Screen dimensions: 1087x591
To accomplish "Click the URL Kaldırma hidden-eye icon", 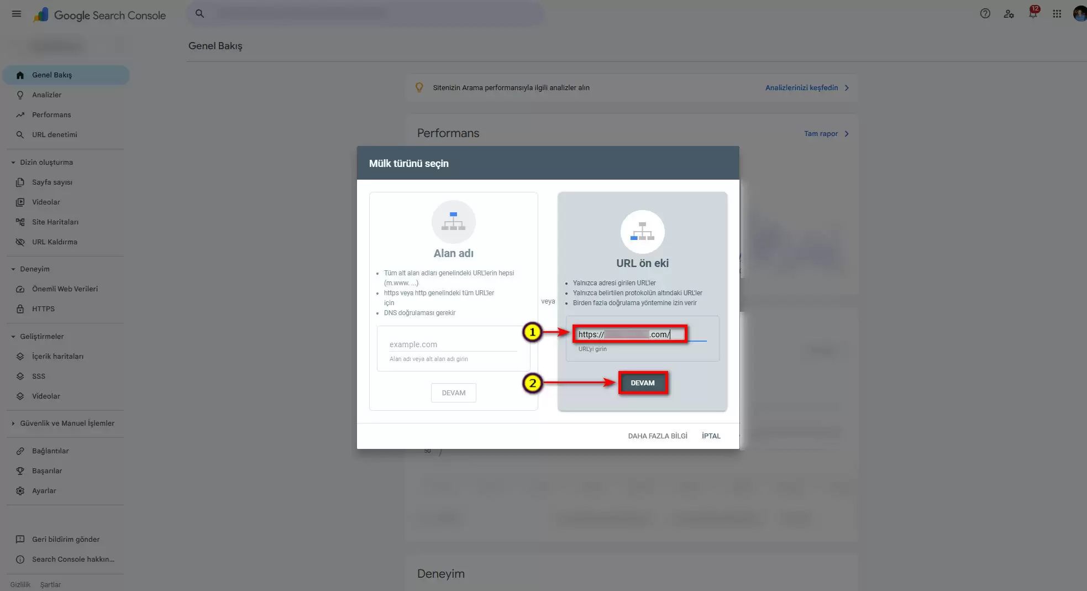I will click(x=20, y=242).
